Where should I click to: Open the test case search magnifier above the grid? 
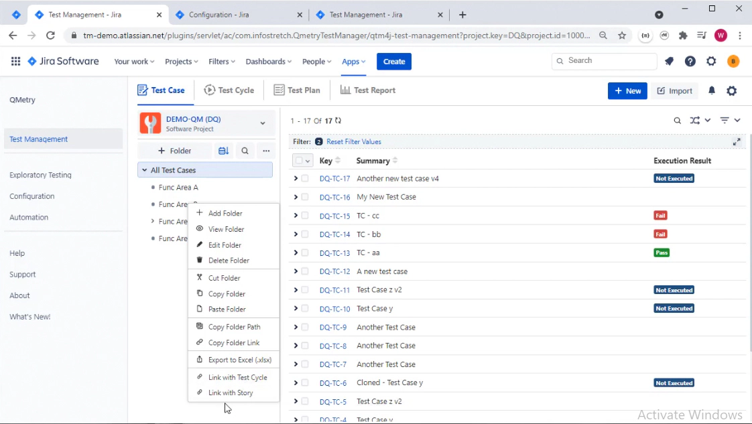(677, 120)
